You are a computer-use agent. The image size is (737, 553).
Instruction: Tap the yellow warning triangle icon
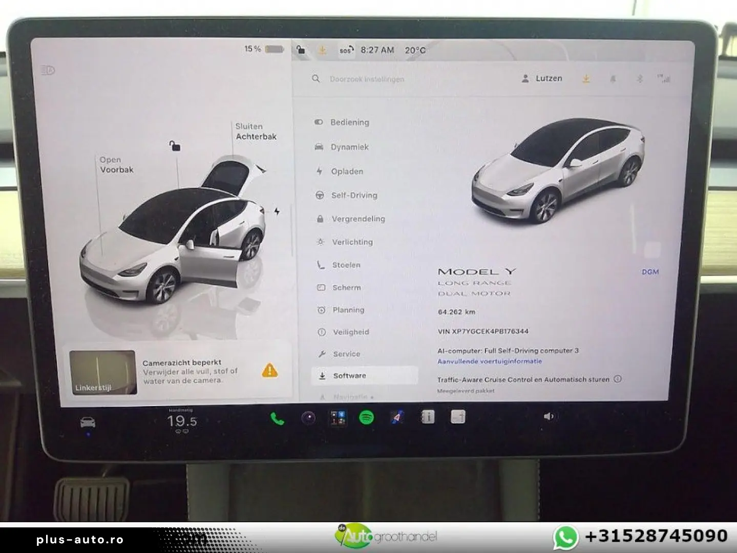(270, 370)
